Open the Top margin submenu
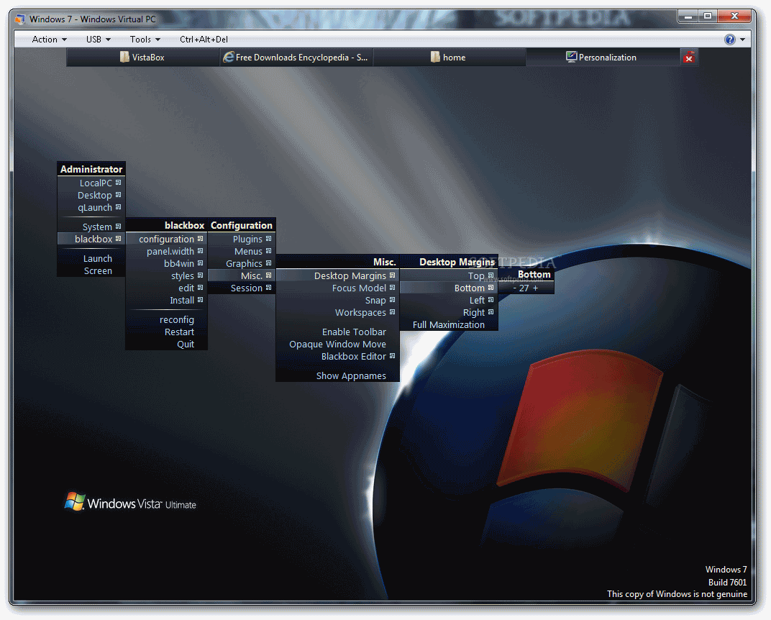This screenshot has width=771, height=620. click(449, 275)
